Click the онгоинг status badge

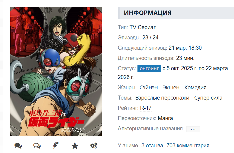click(149, 69)
